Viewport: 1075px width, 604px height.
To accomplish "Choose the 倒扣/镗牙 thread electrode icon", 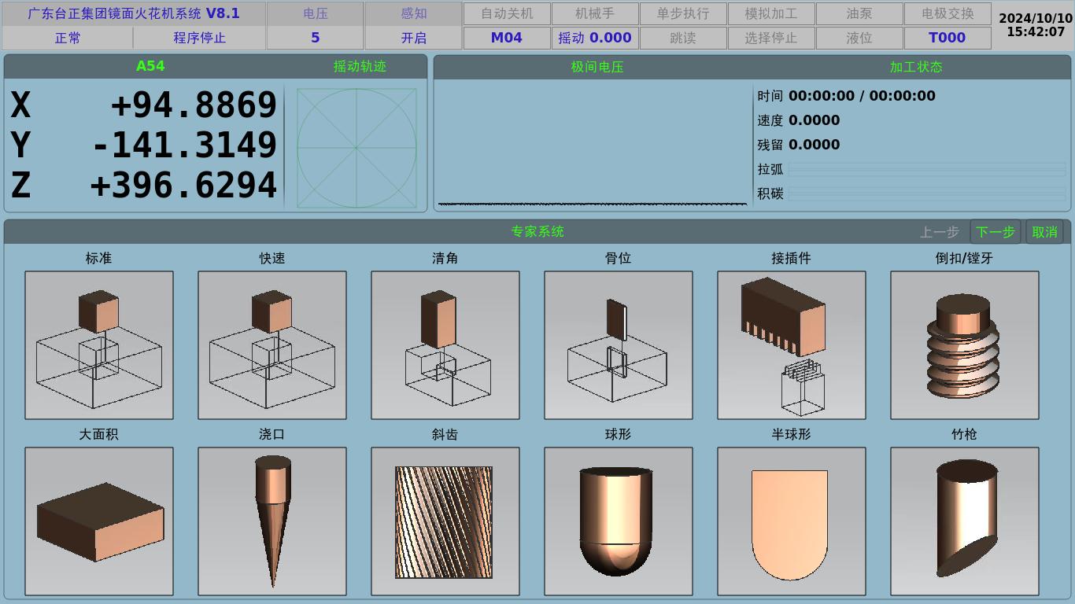I will pos(965,345).
